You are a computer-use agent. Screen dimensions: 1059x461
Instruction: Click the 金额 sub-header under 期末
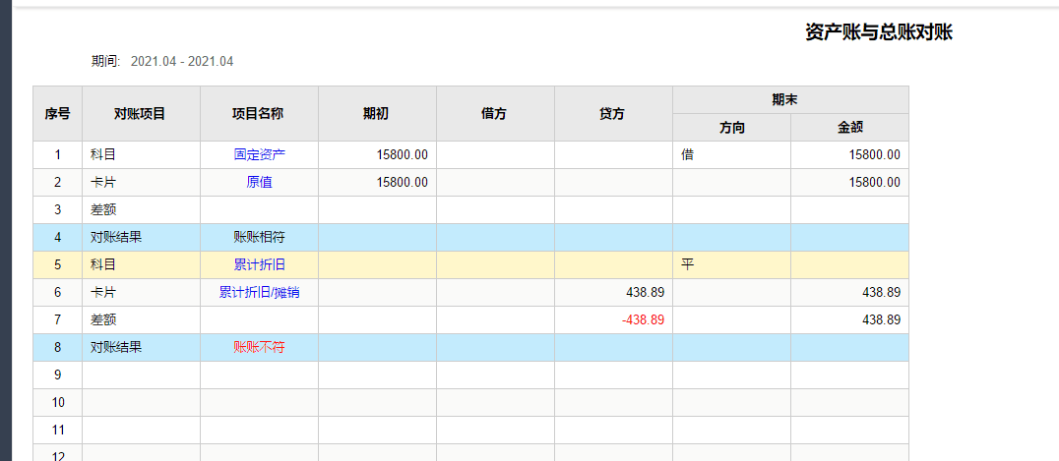849,127
